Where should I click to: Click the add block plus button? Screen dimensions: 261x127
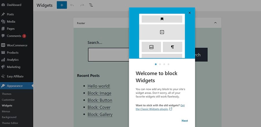coord(62,5)
